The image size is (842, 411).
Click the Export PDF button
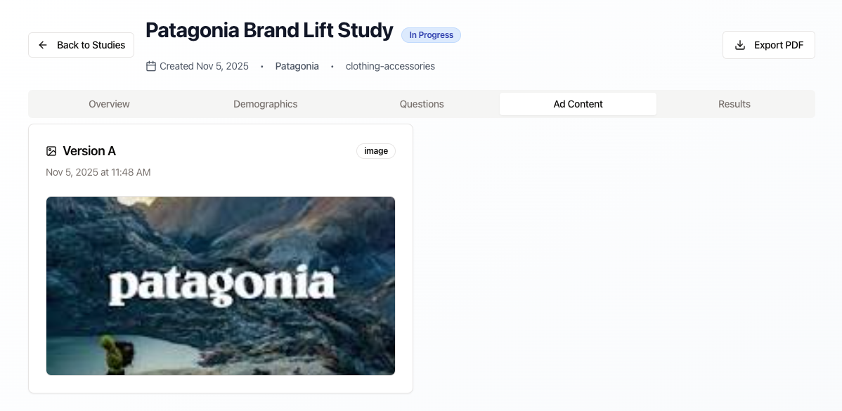[768, 44]
